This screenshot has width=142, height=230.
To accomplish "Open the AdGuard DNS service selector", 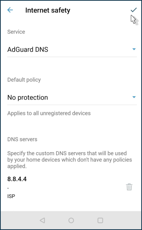I will click(x=72, y=49).
